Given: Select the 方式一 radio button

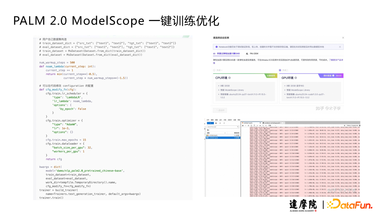Looking at the screenshot, I should coord(214,70).
